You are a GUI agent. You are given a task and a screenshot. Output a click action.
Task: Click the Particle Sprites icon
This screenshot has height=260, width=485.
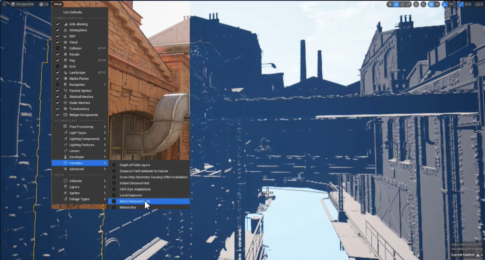[x=65, y=91]
